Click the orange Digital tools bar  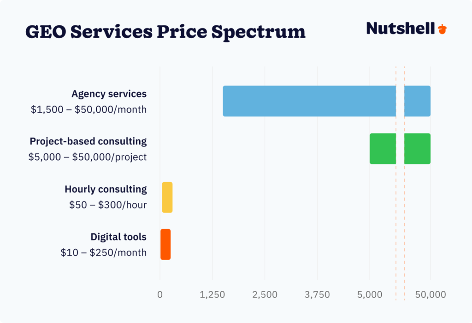[x=165, y=244]
